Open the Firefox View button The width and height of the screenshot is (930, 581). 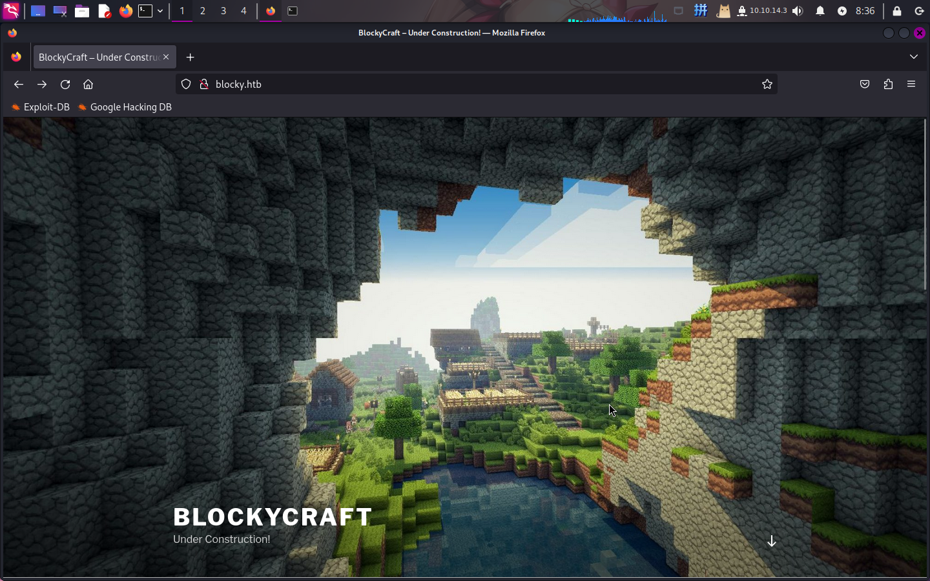pyautogui.click(x=16, y=57)
